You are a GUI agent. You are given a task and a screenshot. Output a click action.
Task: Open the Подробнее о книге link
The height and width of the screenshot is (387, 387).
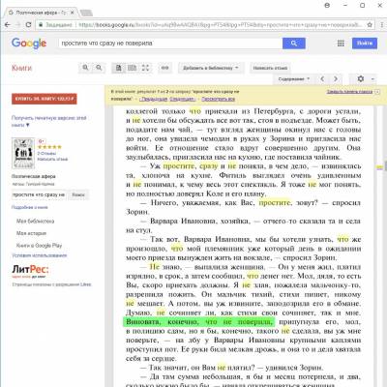coord(30,207)
